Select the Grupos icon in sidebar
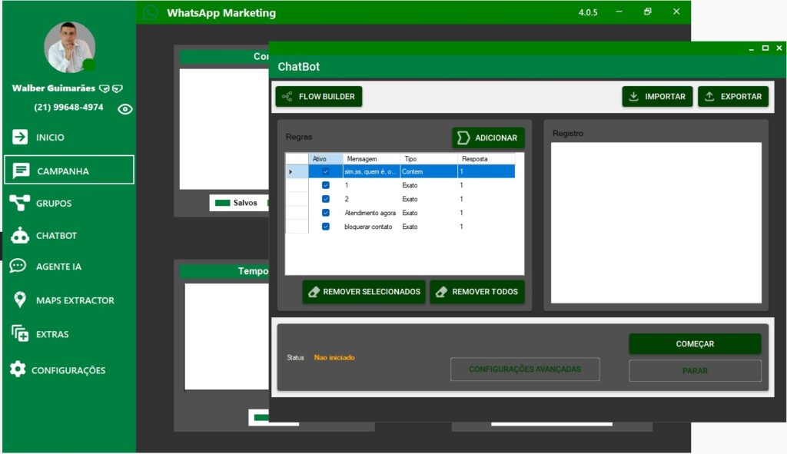 [x=20, y=203]
